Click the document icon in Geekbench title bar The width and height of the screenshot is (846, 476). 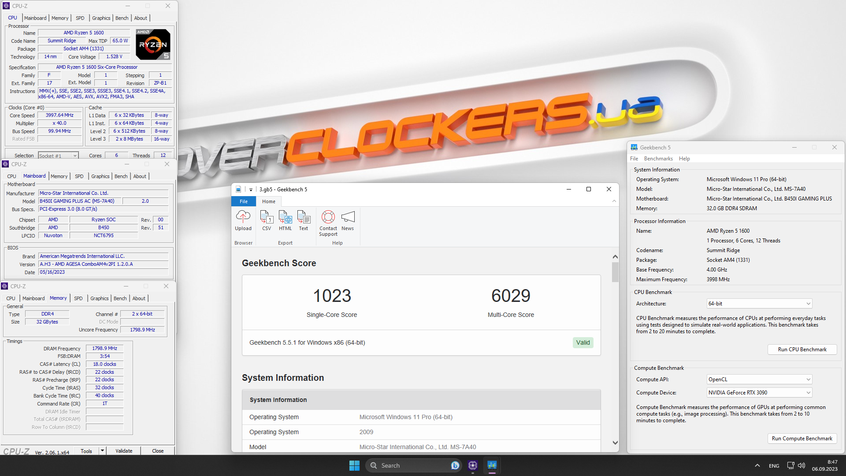[x=238, y=190]
